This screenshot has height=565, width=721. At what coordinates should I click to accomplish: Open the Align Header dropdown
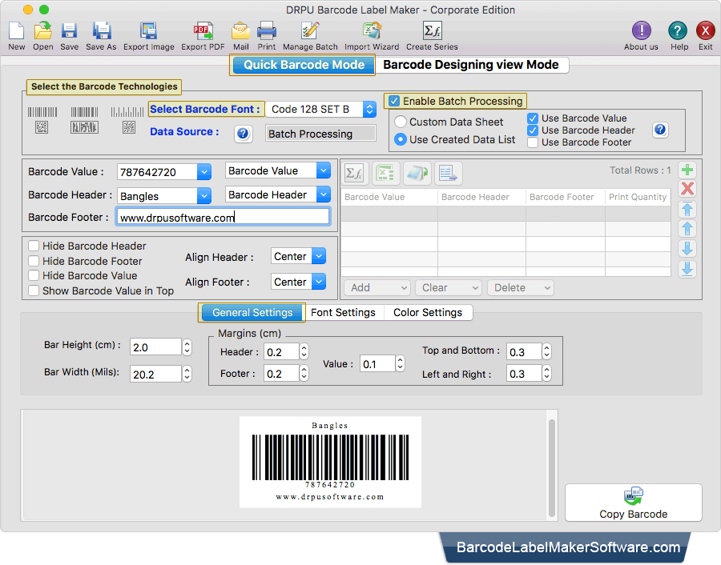[x=319, y=256]
